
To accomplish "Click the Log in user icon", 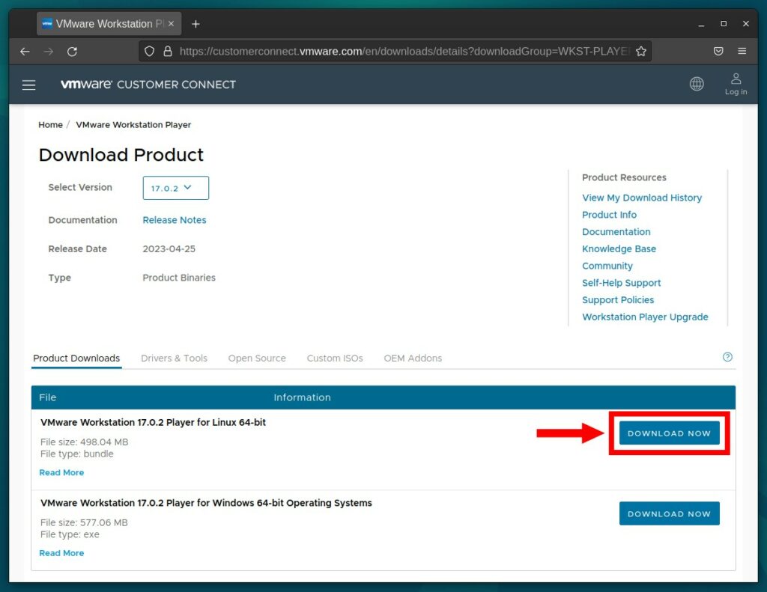I will (736, 84).
